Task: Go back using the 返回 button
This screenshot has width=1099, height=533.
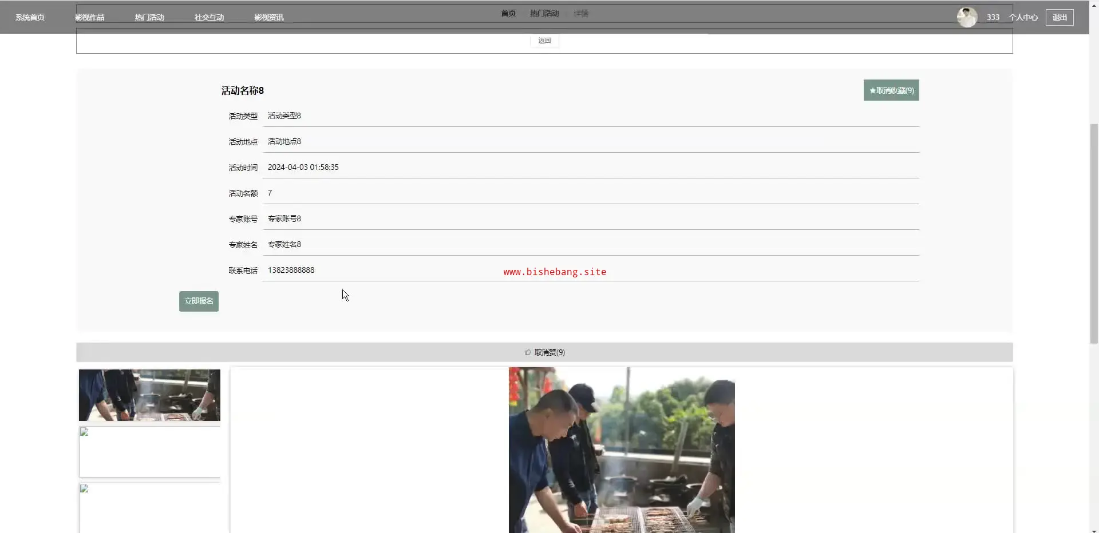Action: 544,41
